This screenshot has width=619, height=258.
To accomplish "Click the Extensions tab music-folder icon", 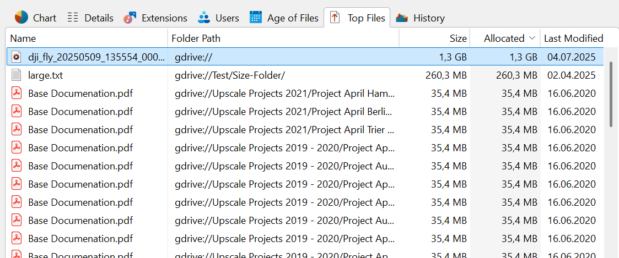I will coord(130,18).
